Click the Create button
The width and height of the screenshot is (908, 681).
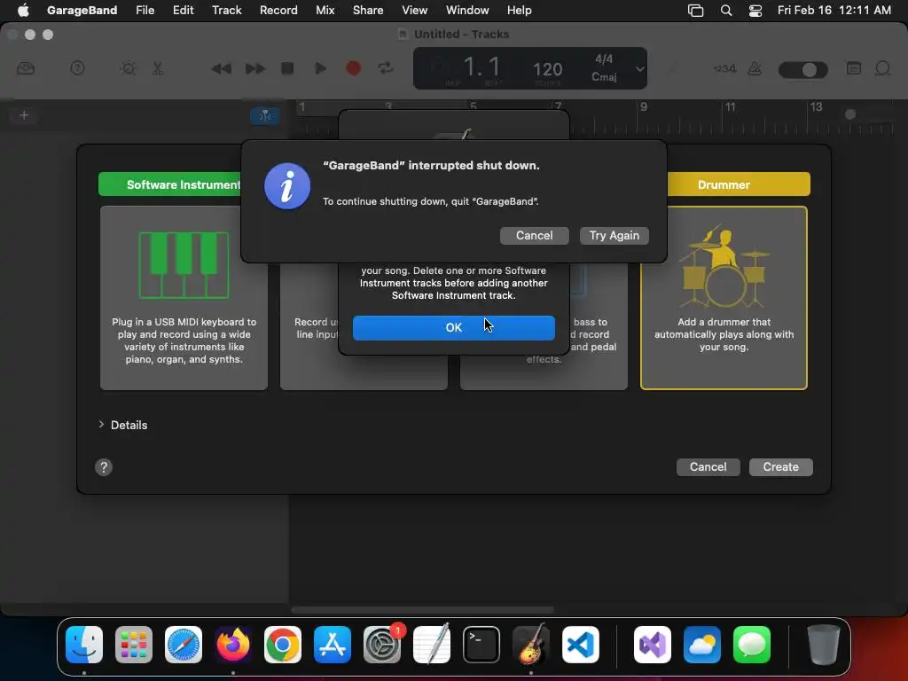(780, 467)
